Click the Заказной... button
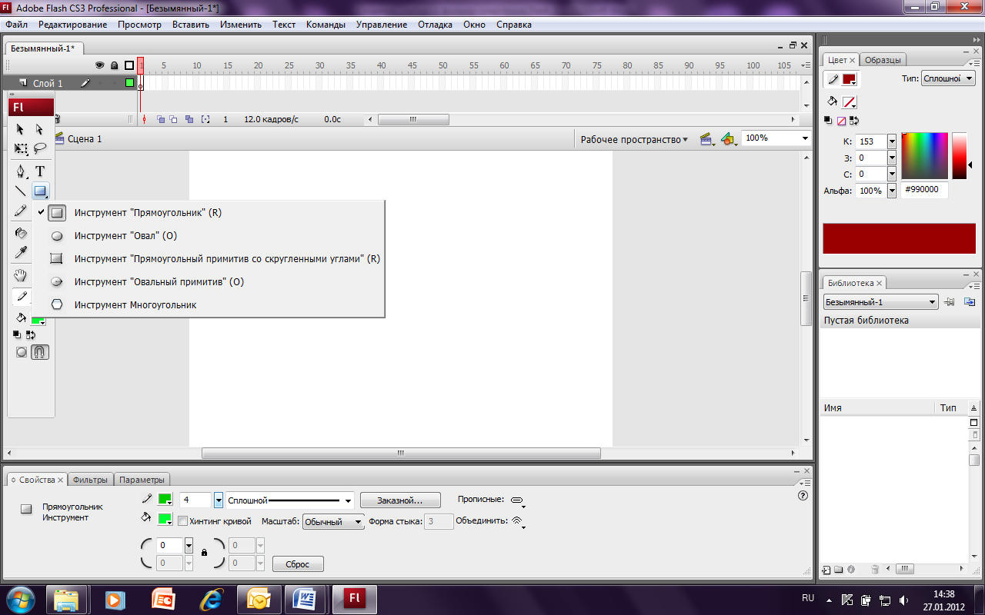The image size is (985, 615). click(400, 500)
